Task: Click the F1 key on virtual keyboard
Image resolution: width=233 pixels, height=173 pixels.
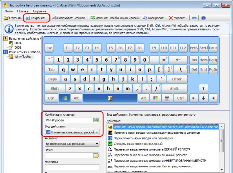Action: point(68,48)
